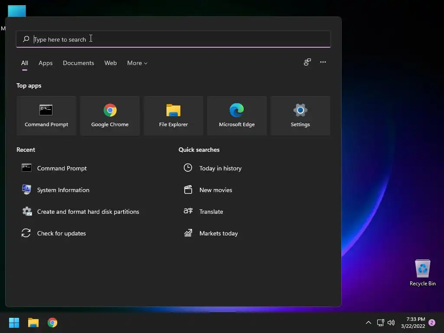The image size is (444, 333).
Task: Click the small Command Prompt icon in Recent
Action: coord(26,168)
